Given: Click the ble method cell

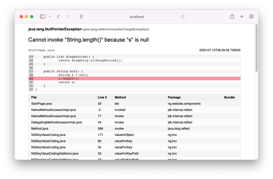Looking at the screenshot, I should (x=117, y=104).
